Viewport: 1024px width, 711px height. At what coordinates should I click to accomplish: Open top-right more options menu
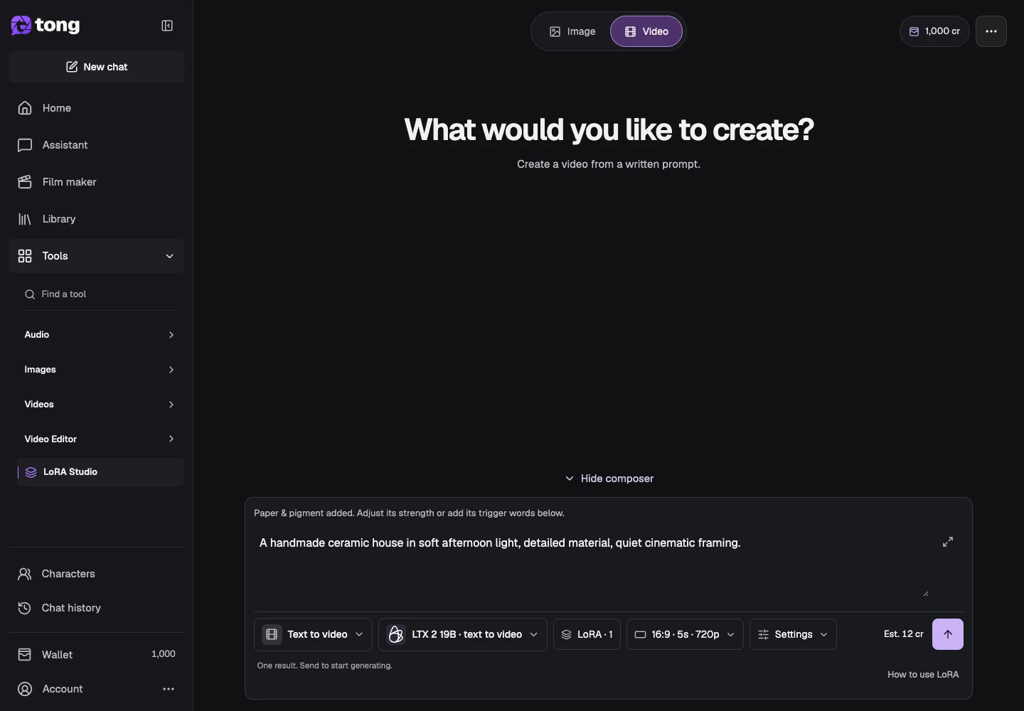(991, 31)
